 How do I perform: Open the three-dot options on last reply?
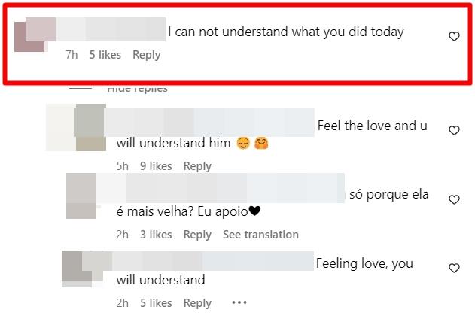239,303
